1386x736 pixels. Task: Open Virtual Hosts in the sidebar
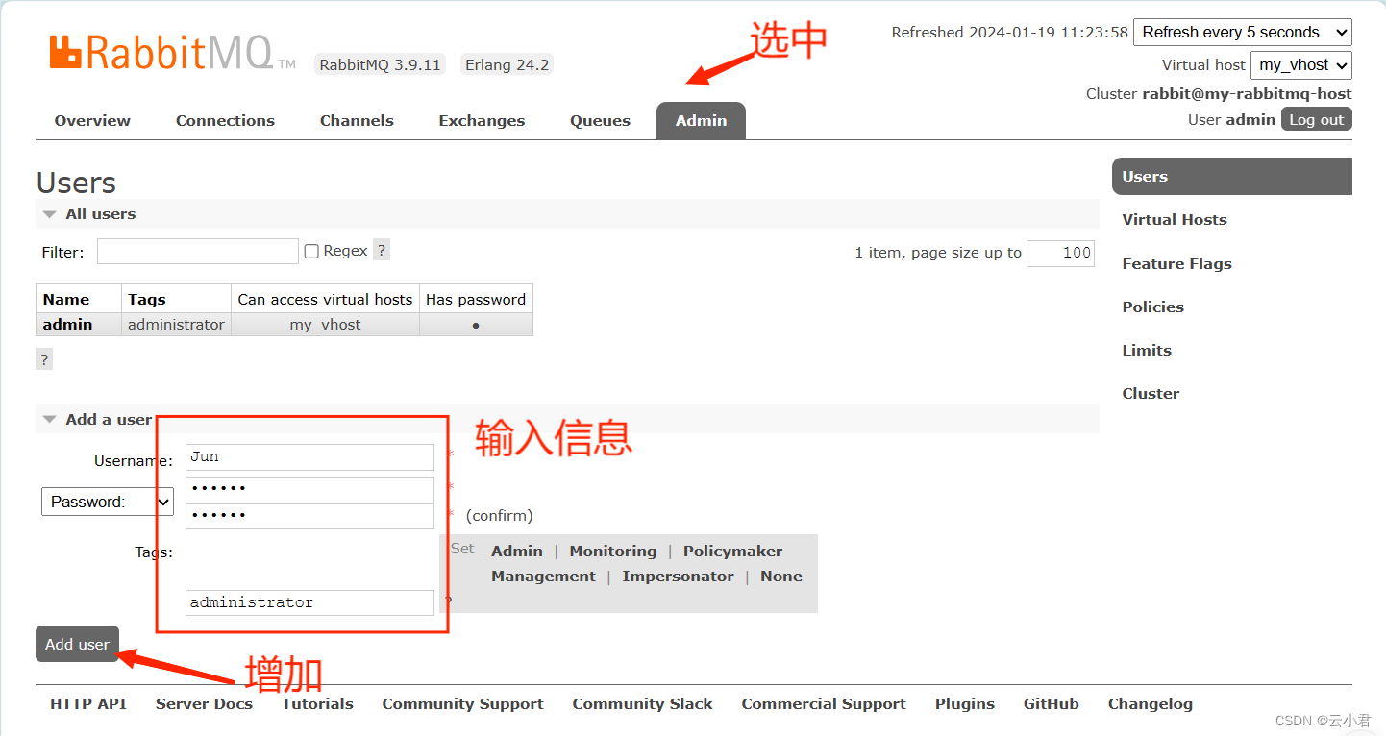click(x=1175, y=219)
